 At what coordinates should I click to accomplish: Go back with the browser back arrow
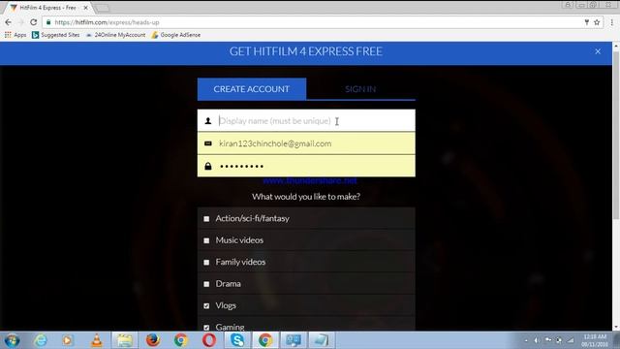click(9, 22)
